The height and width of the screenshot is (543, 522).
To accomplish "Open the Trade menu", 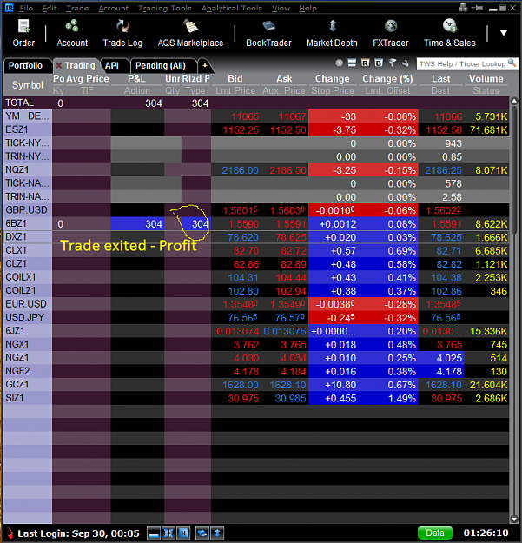I will click(77, 8).
